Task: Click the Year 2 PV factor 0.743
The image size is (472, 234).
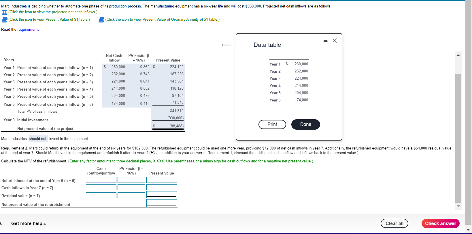Action: (145, 74)
